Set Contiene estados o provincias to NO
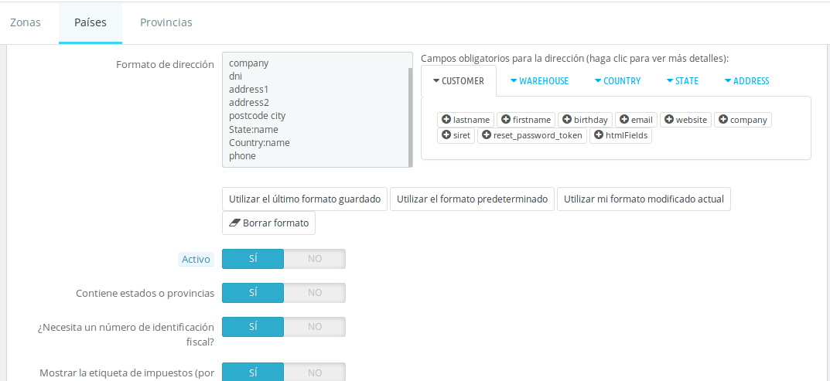830x381 pixels. (x=314, y=293)
